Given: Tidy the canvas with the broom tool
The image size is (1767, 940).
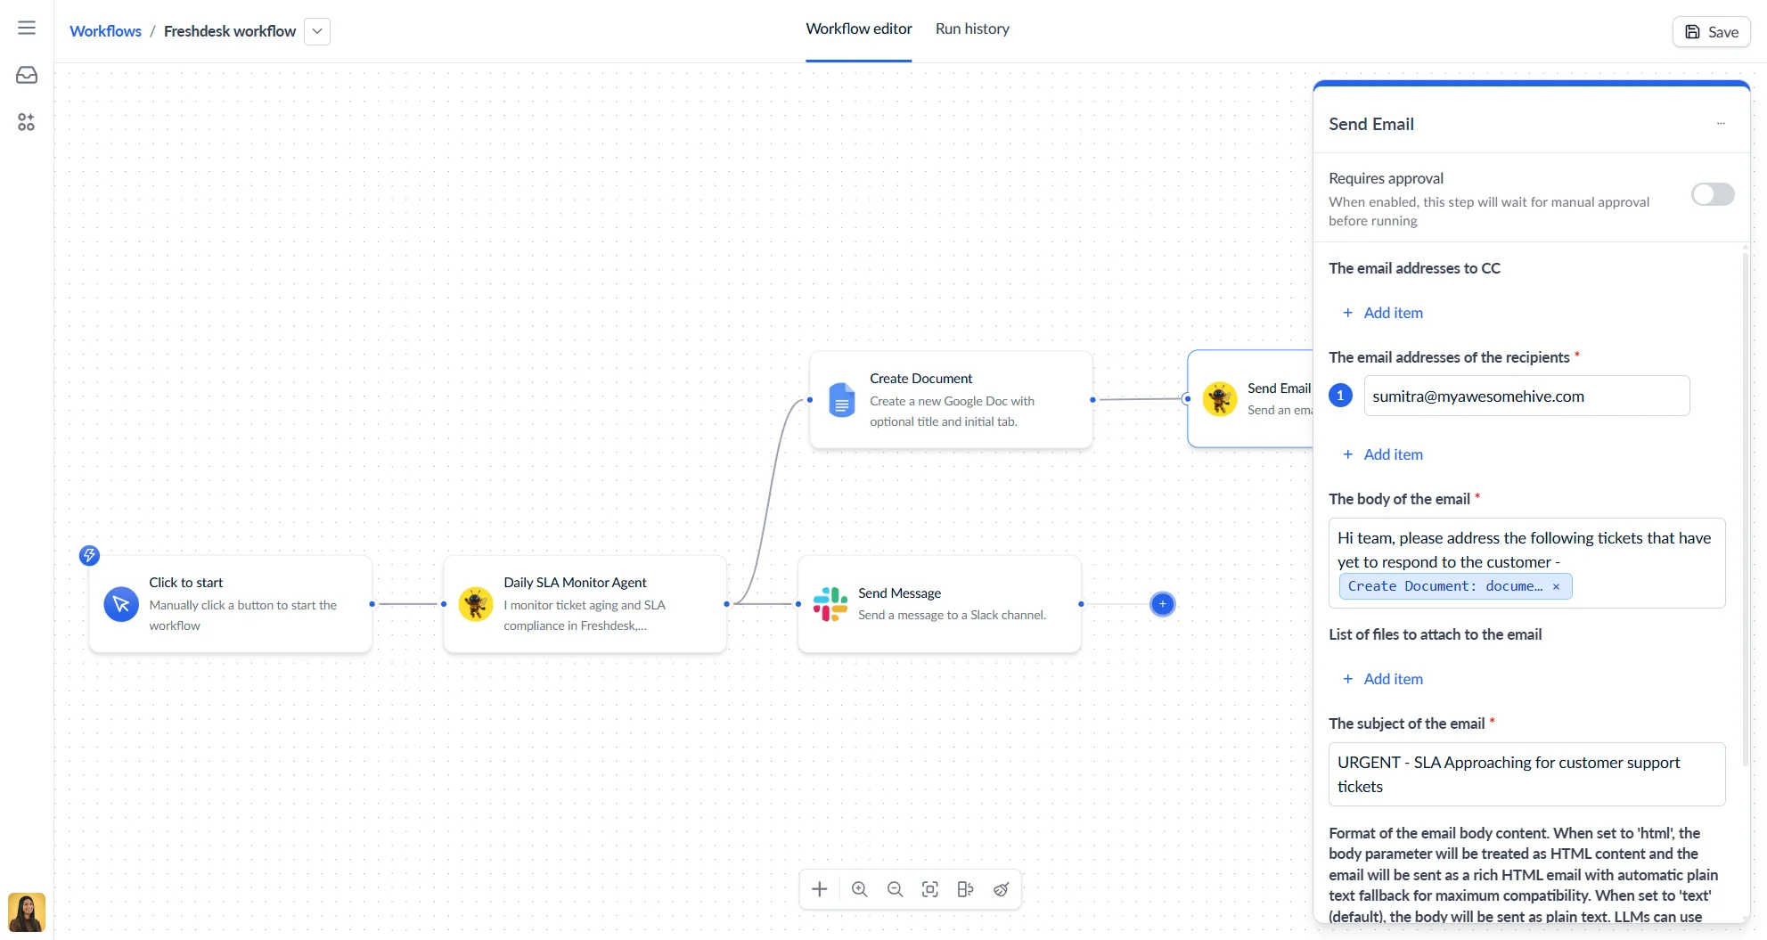Looking at the screenshot, I should tap(1001, 888).
